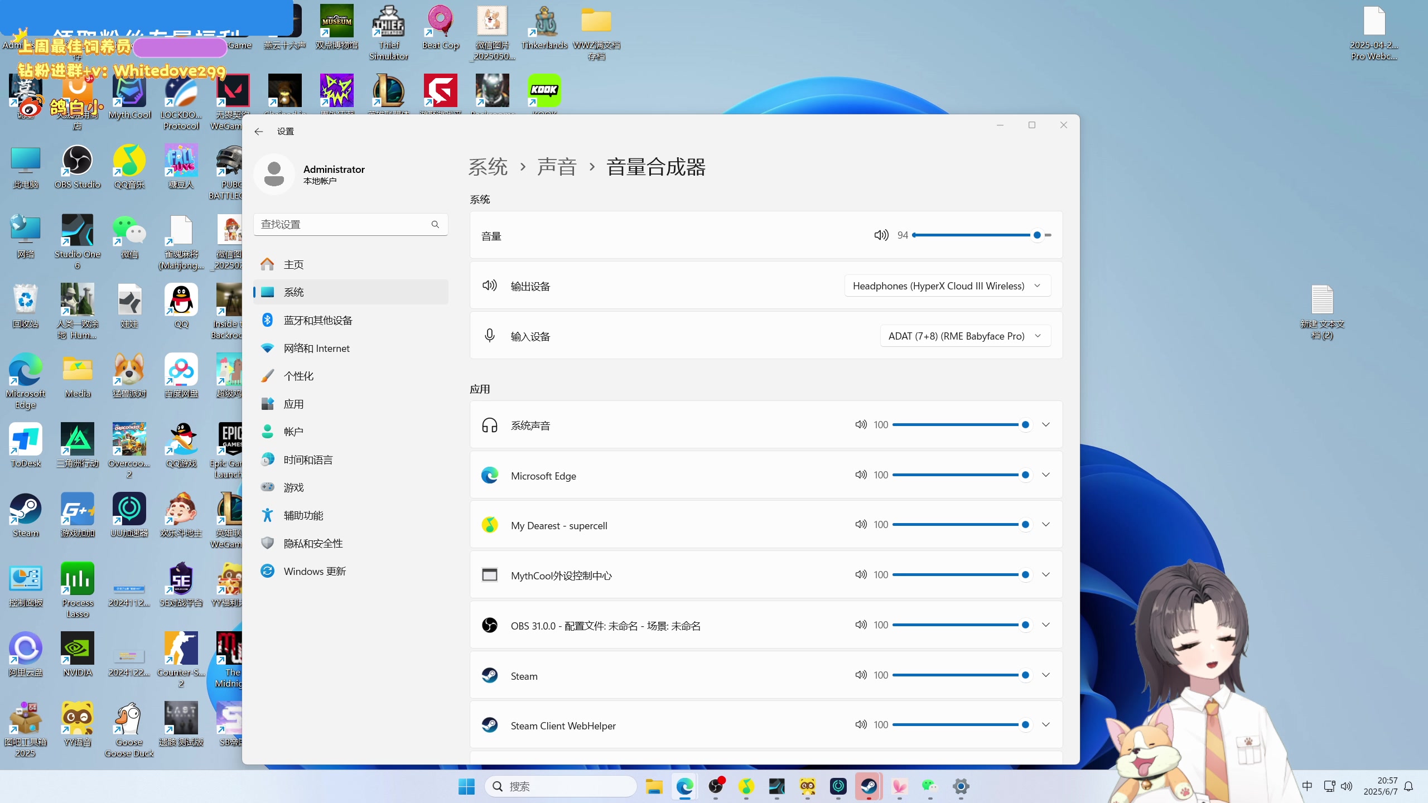Select 新建 文本文档 (2) desktop file
This screenshot has height=803, width=1428.
click(x=1322, y=312)
